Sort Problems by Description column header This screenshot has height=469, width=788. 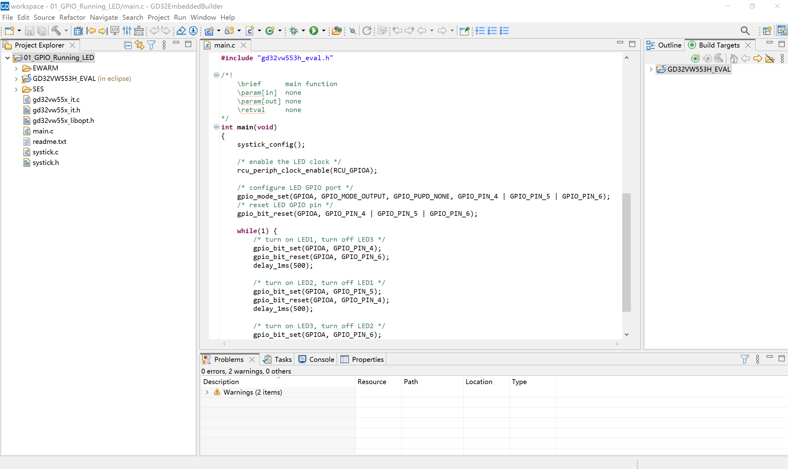pyautogui.click(x=278, y=382)
